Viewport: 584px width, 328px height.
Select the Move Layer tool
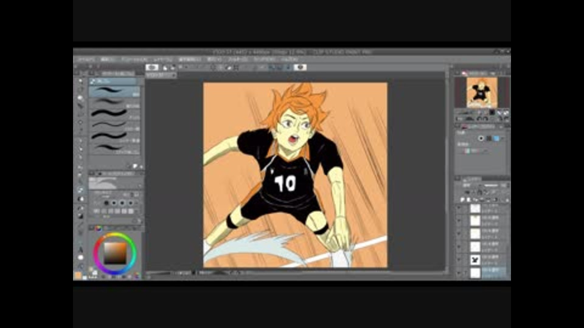80,106
